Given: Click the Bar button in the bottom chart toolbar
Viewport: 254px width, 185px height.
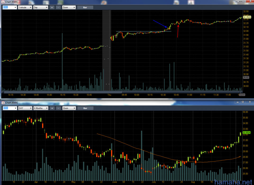Looking at the screenshot, I should [85, 108].
